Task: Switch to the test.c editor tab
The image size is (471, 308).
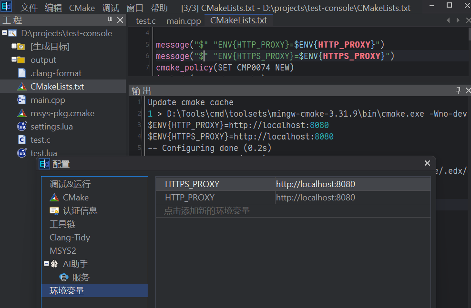Action: point(145,21)
